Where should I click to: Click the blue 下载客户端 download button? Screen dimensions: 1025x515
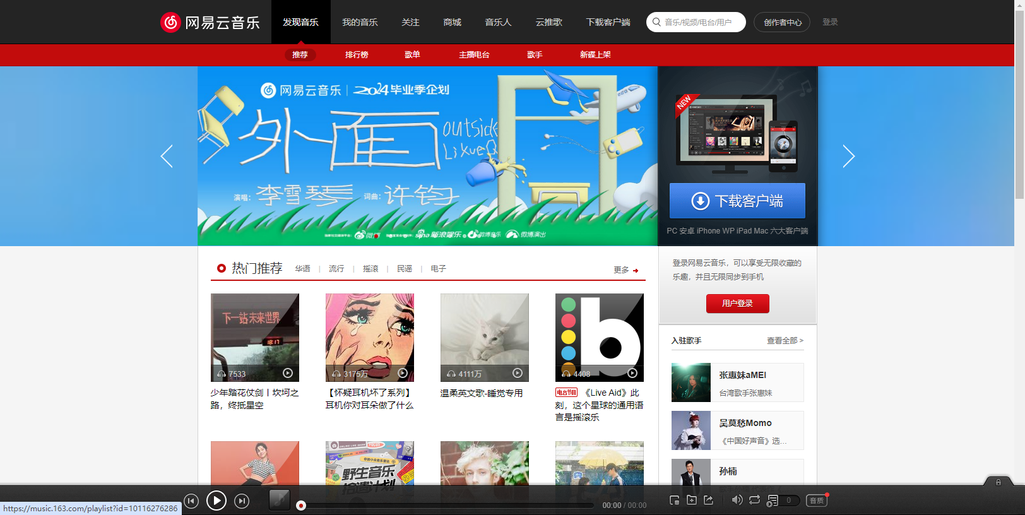click(x=737, y=201)
